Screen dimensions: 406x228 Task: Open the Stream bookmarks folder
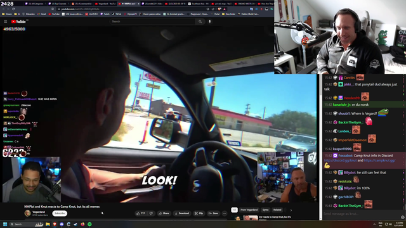click(7, 14)
